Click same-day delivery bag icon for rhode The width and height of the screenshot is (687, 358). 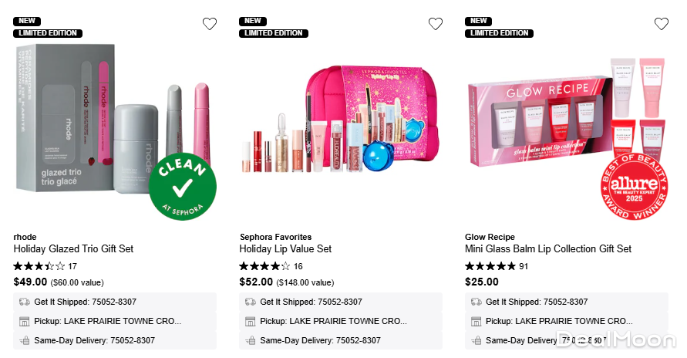25,340
